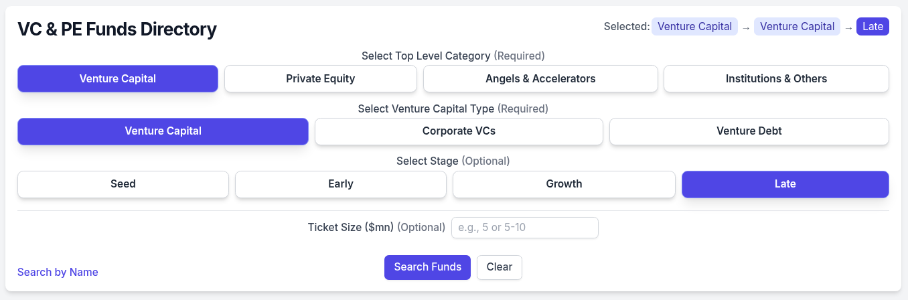Click the Late chip in Selected breadcrumb

[873, 27]
